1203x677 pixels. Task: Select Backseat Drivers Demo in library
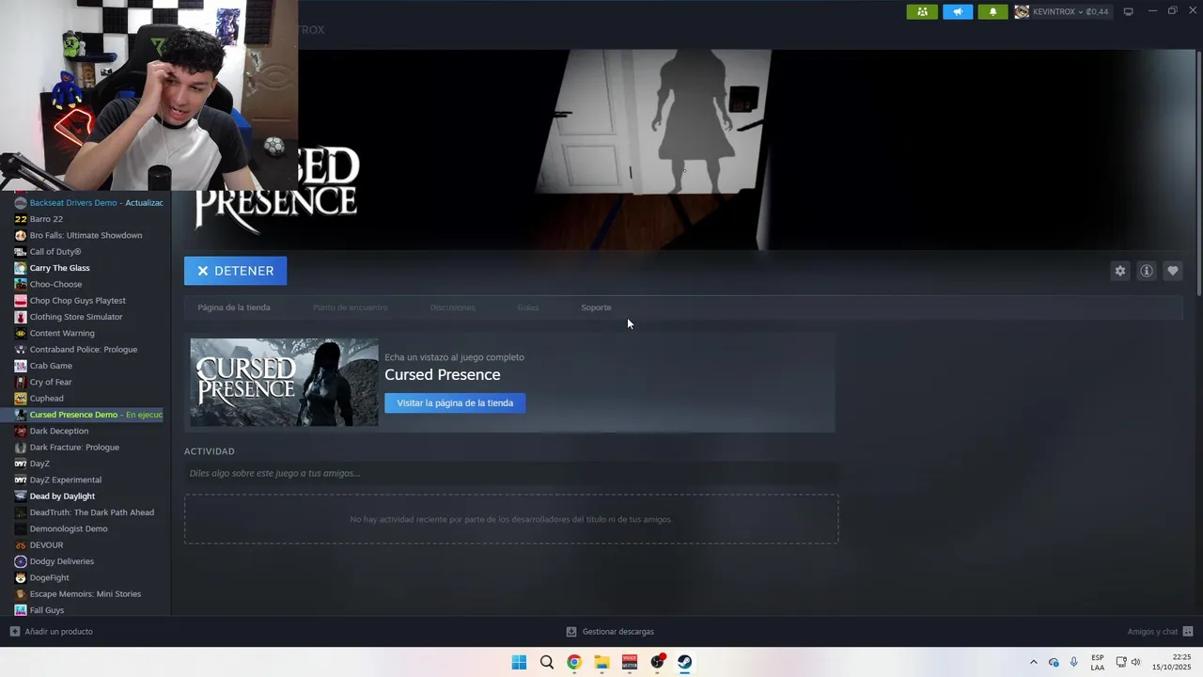point(88,203)
